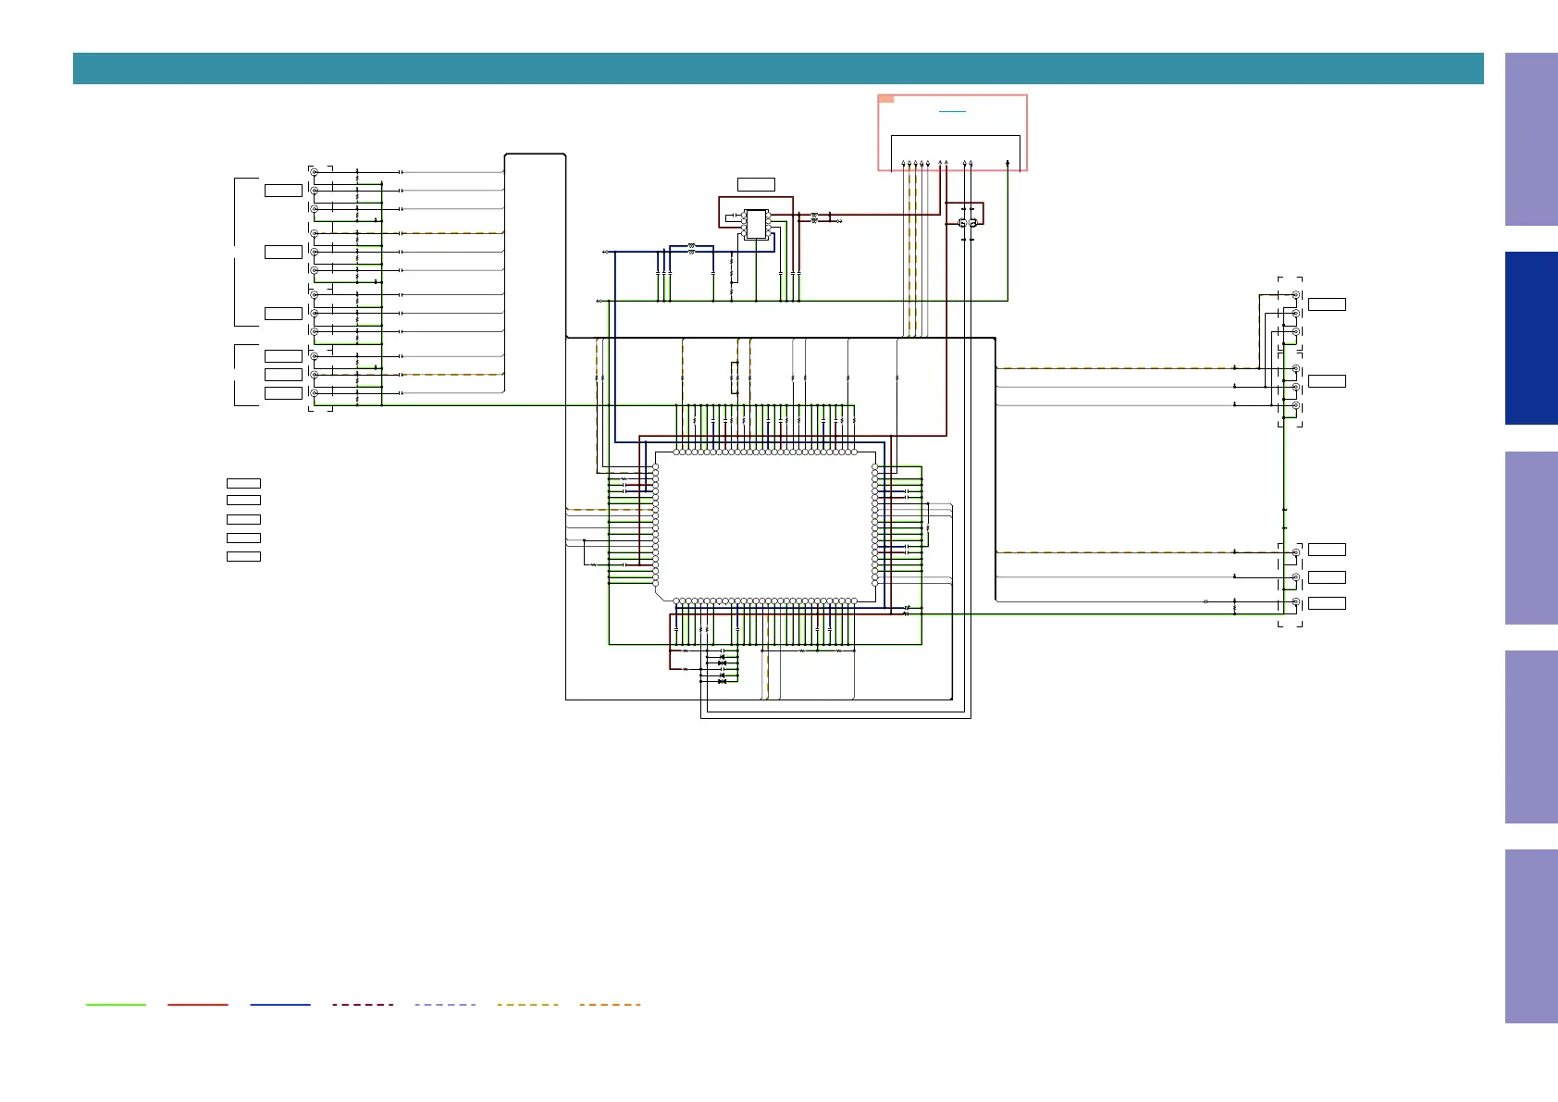Click the dashed lavender legend line
The width and height of the screenshot is (1558, 1102).
(x=445, y=1004)
